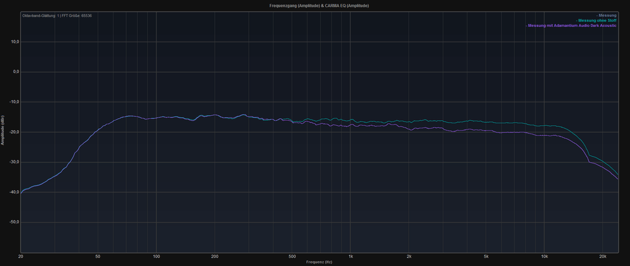Select the 'Frequenz (Hz)' horizontal axis label
Screen dimensions: 630x266
(x=321, y=262)
